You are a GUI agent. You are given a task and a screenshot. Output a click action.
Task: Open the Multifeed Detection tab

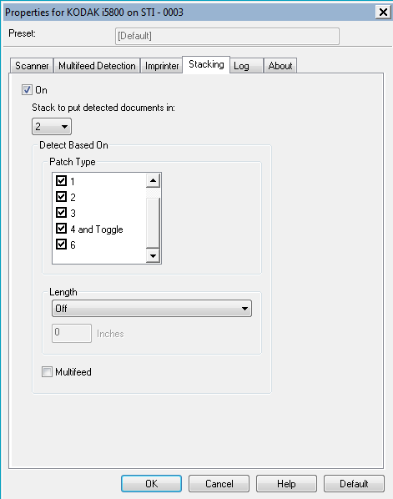[97, 66]
